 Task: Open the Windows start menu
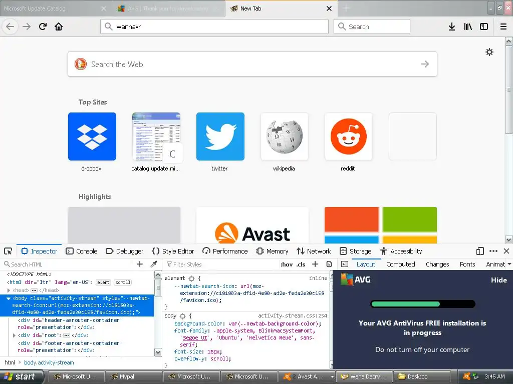(x=22, y=376)
